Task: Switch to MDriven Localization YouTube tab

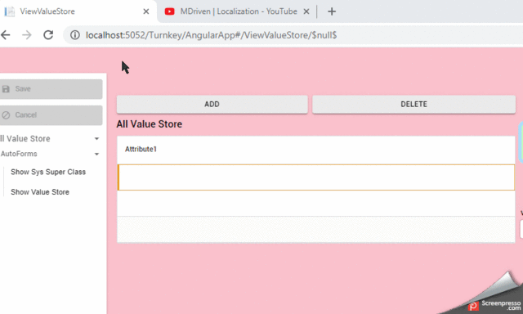Action: [x=238, y=11]
